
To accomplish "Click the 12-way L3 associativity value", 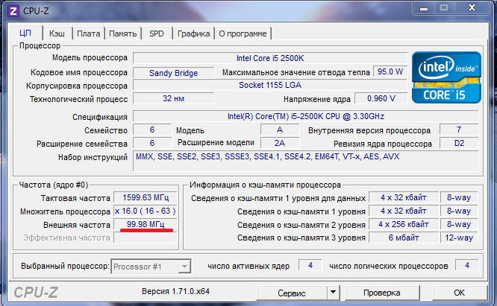I will (459, 238).
